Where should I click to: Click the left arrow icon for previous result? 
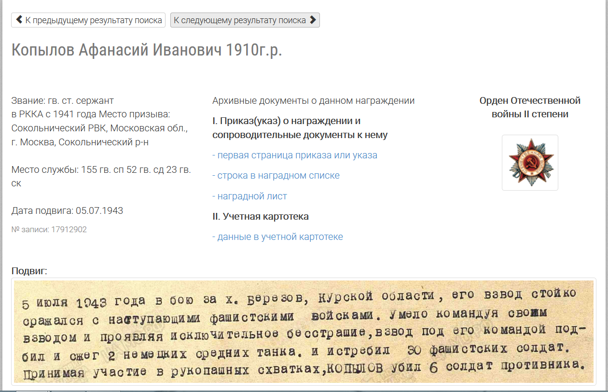click(19, 20)
